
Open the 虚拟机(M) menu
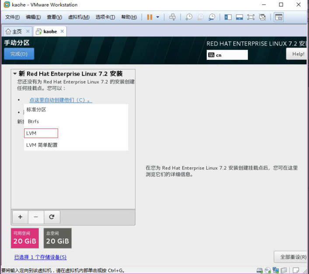coord(79,17)
